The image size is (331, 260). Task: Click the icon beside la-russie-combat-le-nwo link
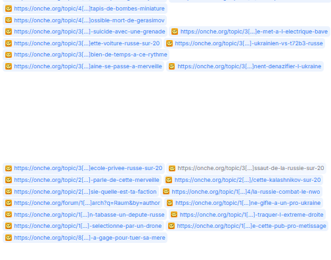(166, 192)
